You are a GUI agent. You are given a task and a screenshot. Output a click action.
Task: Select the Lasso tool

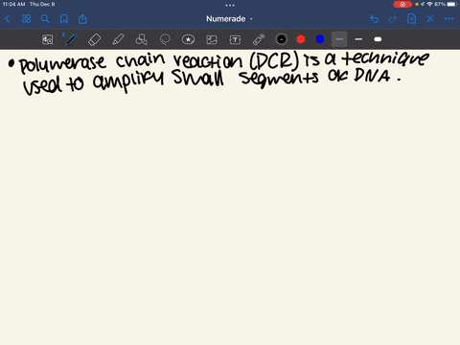tap(165, 39)
